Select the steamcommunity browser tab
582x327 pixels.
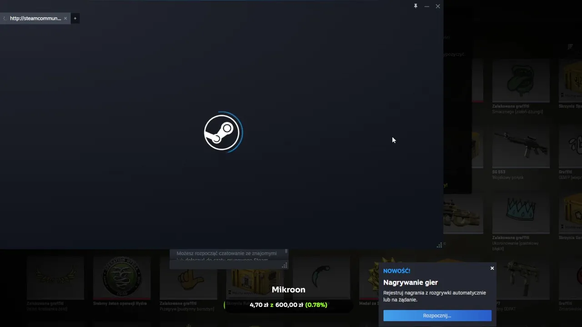35,18
